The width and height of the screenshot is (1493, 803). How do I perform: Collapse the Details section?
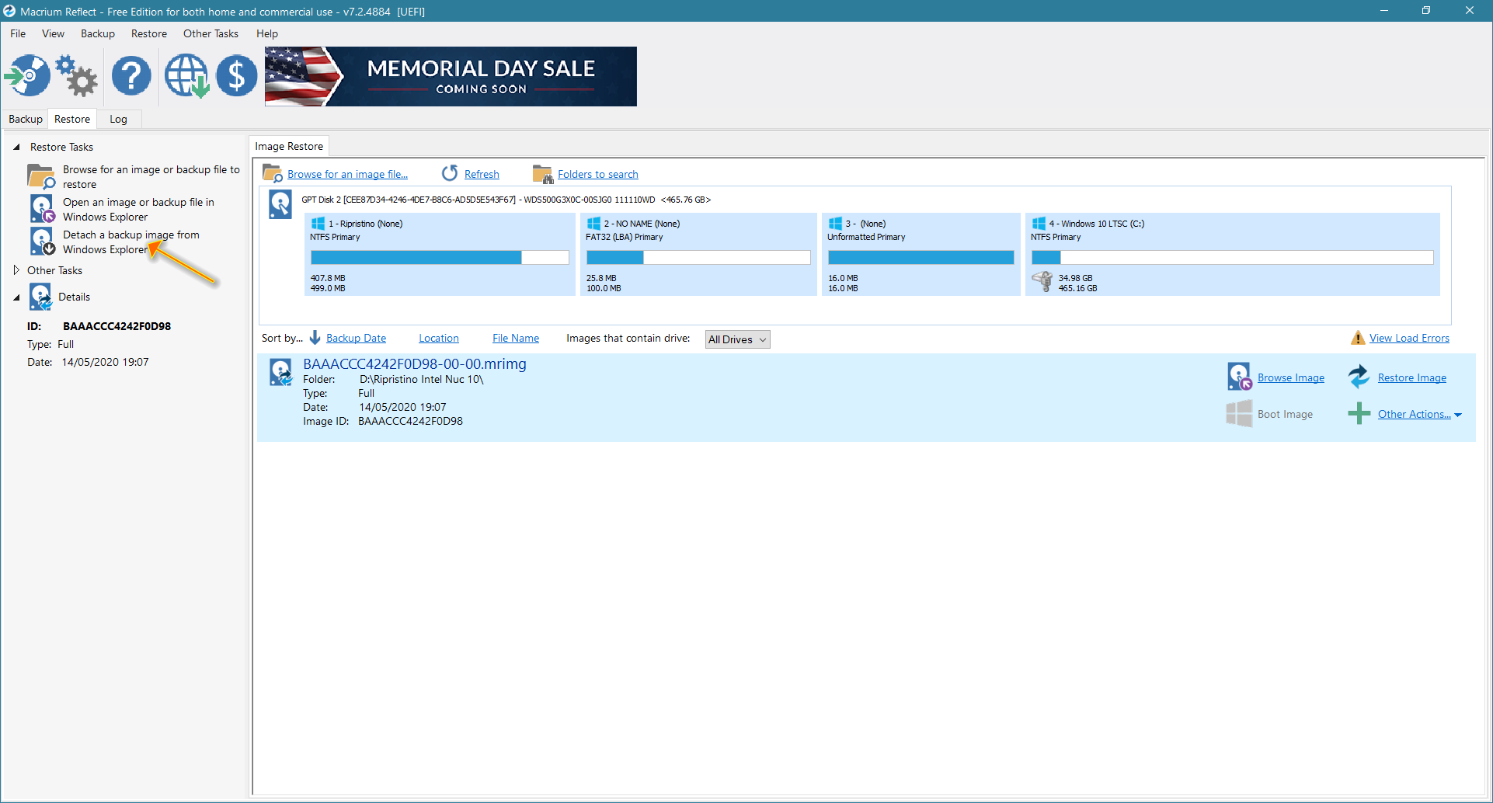[x=16, y=297]
